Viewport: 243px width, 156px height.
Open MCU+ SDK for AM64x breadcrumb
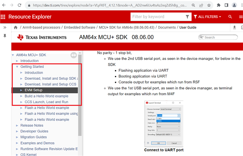click(x=126, y=27)
